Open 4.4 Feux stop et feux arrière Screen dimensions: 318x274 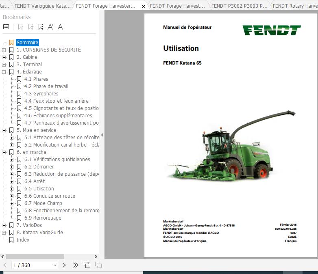click(57, 101)
